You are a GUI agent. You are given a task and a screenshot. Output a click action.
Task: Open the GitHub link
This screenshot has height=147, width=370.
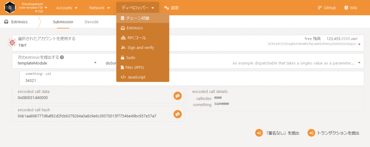pos(326,8)
